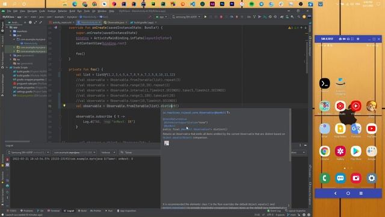The width and height of the screenshot is (385, 217).
Task: Open the logcat process com.example.myrxjava dropdown
Action: tap(74, 153)
